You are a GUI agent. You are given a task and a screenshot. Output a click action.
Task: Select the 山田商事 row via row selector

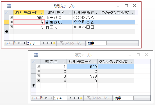click(x=6, y=17)
